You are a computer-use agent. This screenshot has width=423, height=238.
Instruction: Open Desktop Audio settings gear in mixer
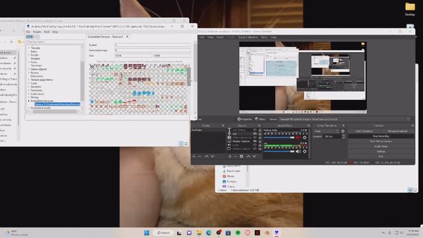point(305,138)
